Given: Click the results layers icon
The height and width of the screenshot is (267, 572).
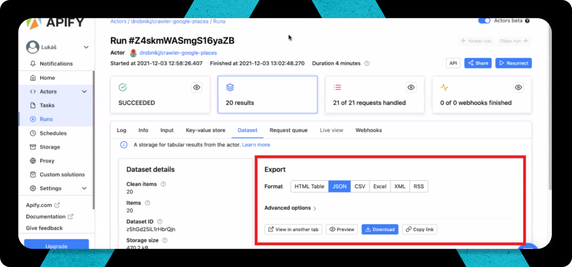Looking at the screenshot, I should click(x=230, y=87).
